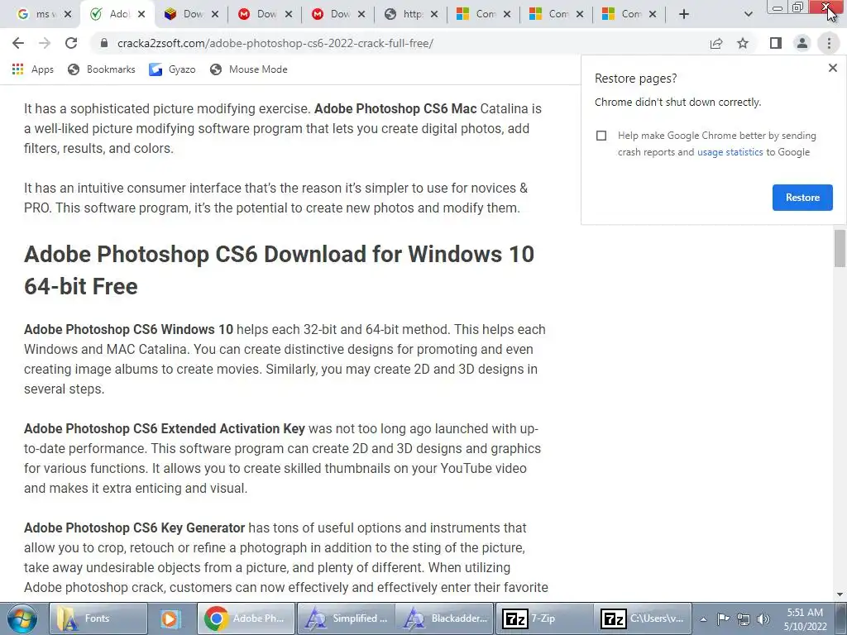Open Chrome three-dot menu
The height and width of the screenshot is (635, 847).
[829, 43]
